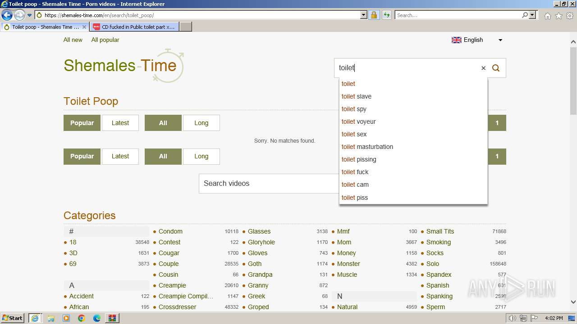Open the 'All popular' link
This screenshot has width=577, height=324.
click(105, 40)
